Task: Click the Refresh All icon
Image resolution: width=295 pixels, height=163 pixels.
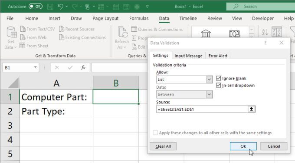Action: [x=123, y=32]
